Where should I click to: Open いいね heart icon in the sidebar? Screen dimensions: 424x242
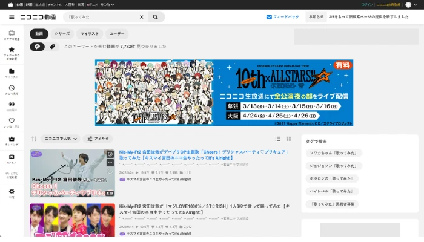pyautogui.click(x=12, y=123)
